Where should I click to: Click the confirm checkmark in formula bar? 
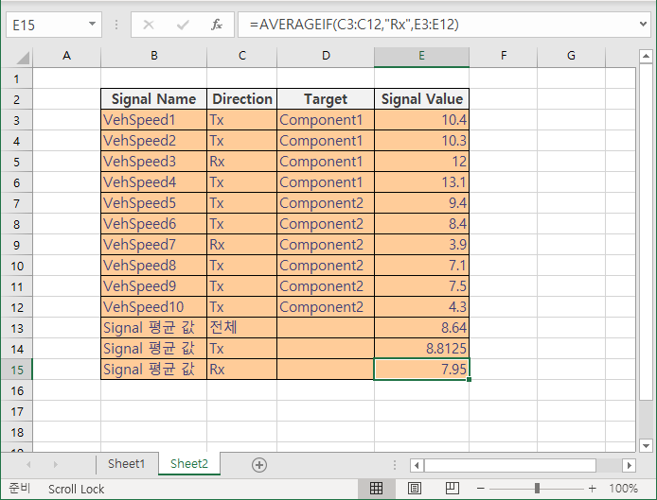[x=183, y=26]
